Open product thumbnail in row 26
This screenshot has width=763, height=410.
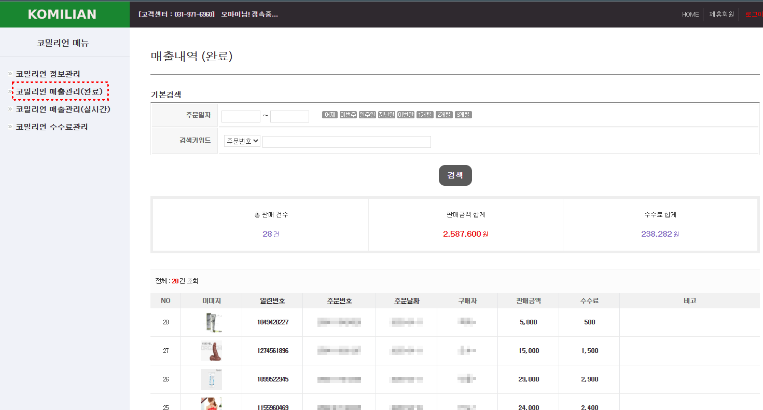(x=212, y=379)
